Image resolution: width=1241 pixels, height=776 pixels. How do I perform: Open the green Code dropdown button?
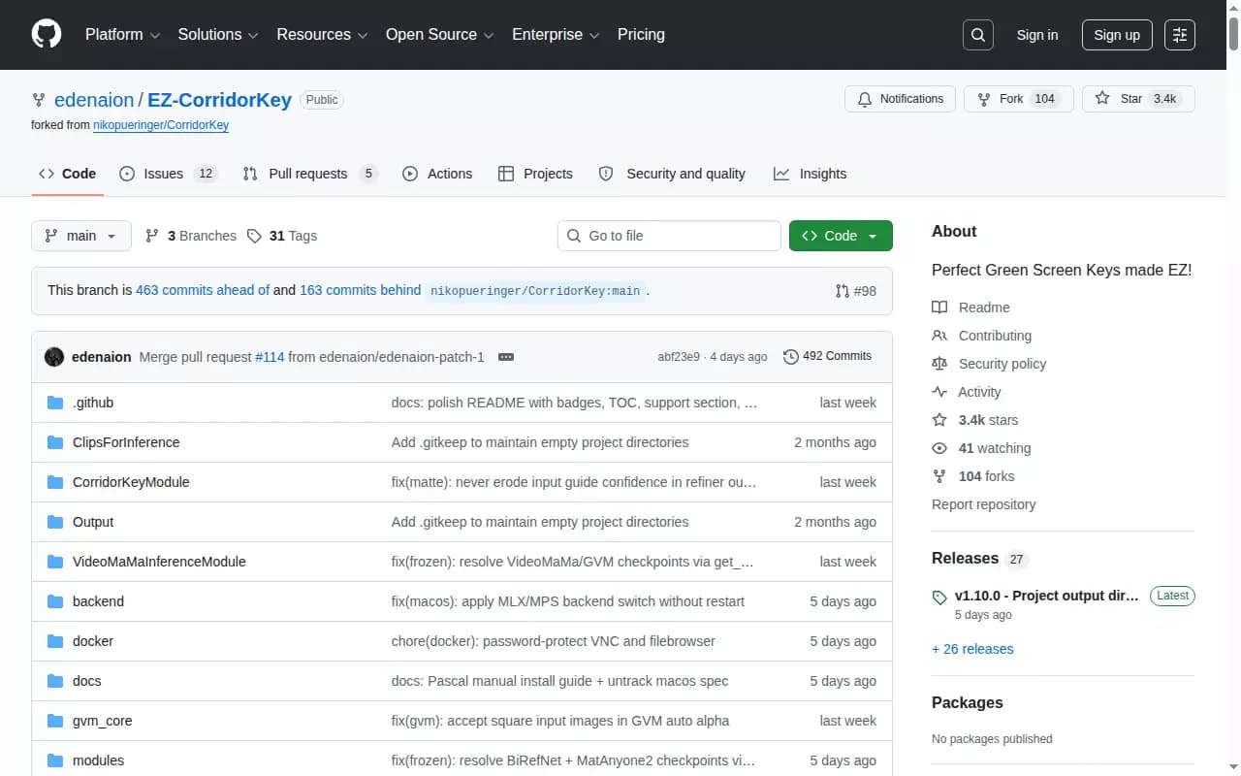coord(841,236)
